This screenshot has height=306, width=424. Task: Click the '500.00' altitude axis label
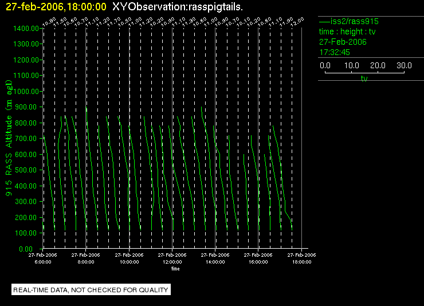26,170
